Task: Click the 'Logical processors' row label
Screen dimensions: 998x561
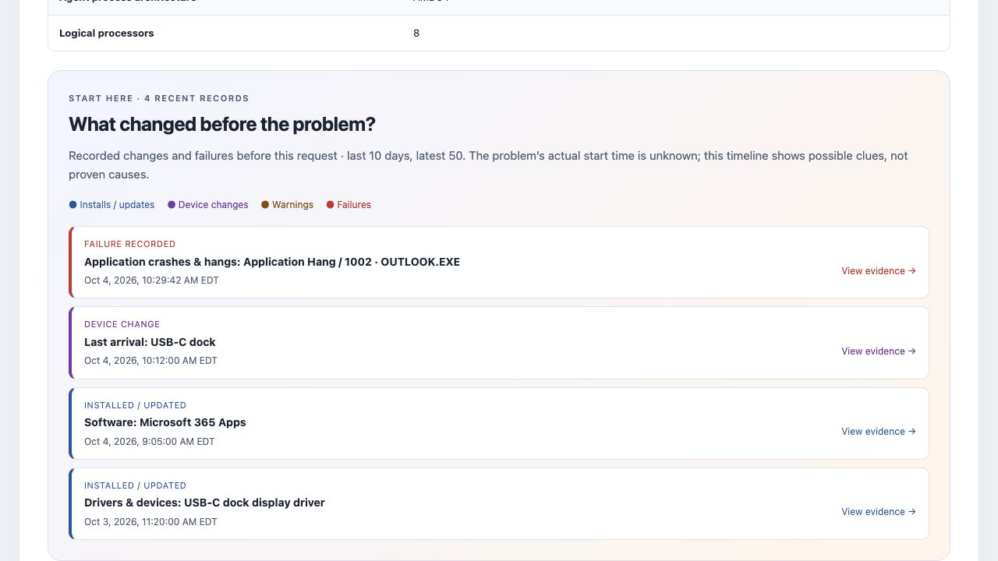Action: (x=107, y=34)
